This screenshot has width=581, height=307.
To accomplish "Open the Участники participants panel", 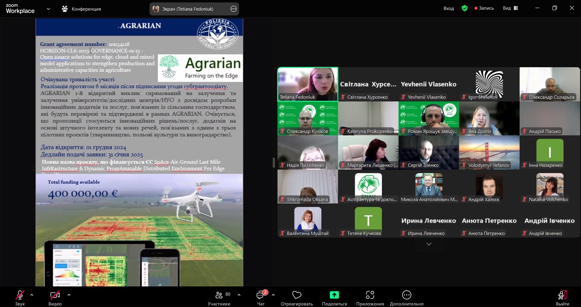I will click(219, 298).
